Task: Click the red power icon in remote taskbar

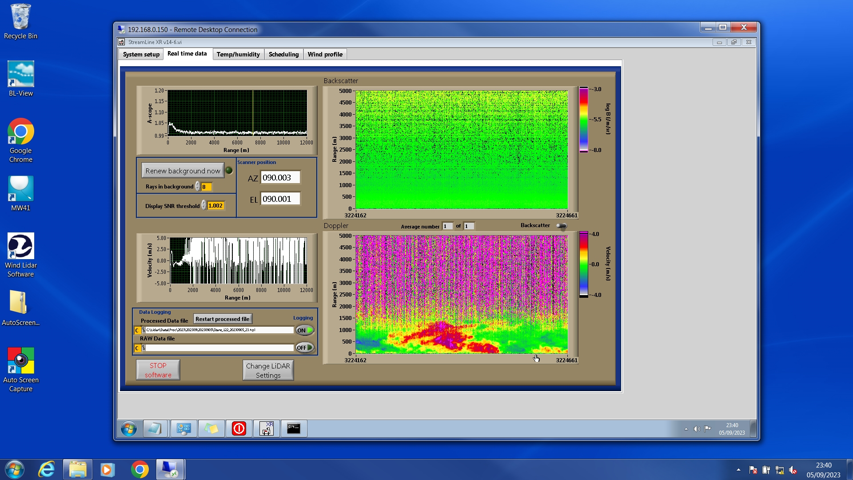Action: tap(239, 428)
